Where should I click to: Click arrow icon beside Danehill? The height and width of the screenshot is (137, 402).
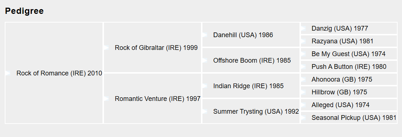tap(205, 35)
